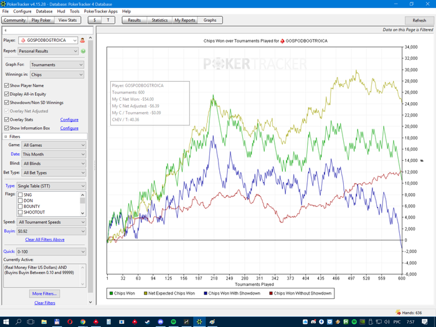Click the More Filters button

click(x=45, y=293)
